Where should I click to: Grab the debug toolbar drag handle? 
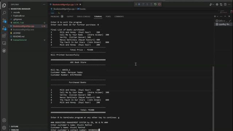coord(136,4)
